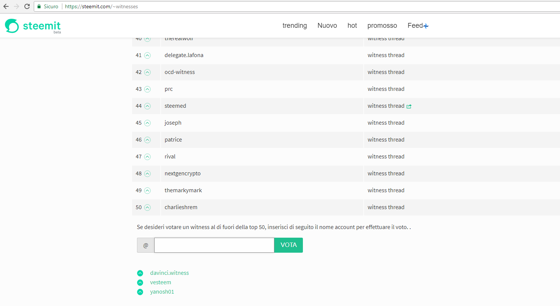Open the davinci.witness profile link

click(169, 273)
